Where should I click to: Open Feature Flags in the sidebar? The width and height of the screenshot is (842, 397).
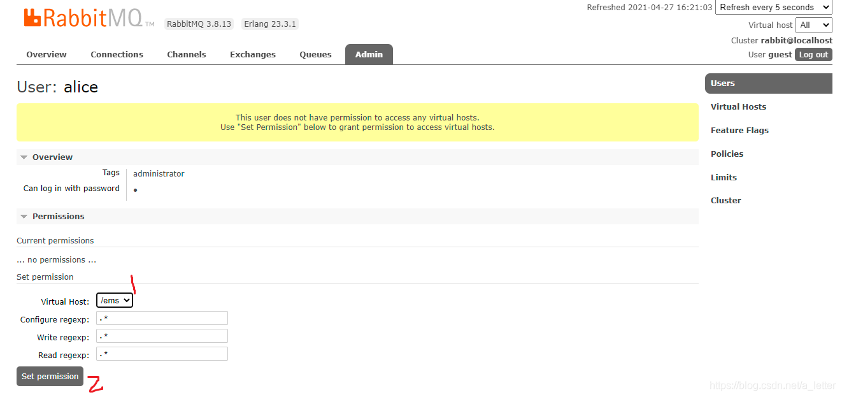click(739, 131)
